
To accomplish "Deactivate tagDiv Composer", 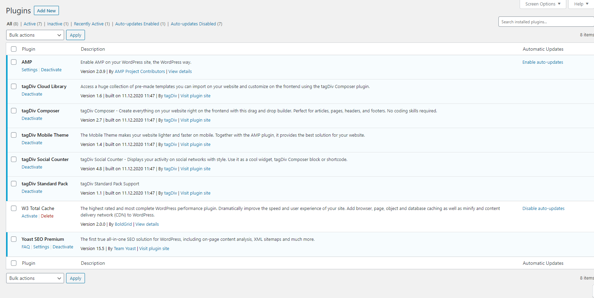I will (32, 119).
